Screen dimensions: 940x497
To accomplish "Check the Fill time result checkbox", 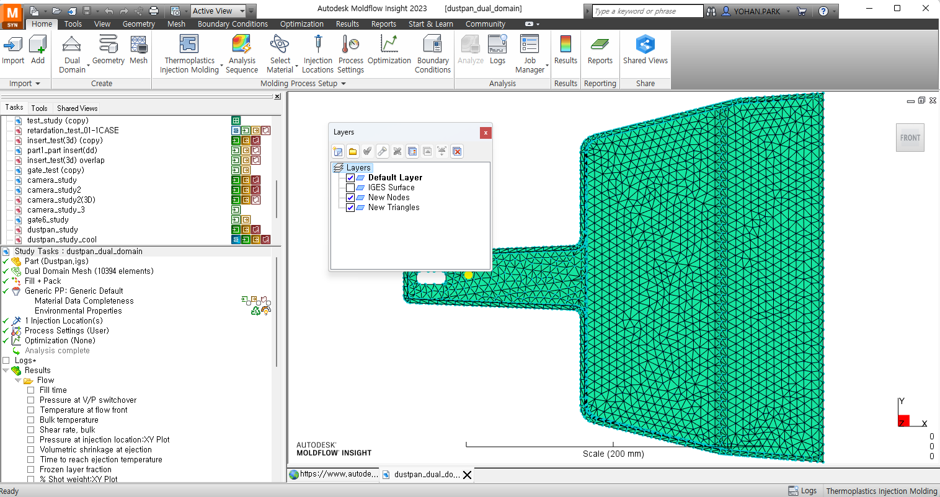I will [31, 390].
